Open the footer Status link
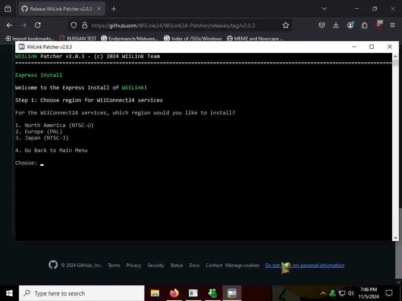This screenshot has height=301, width=402. point(177,265)
